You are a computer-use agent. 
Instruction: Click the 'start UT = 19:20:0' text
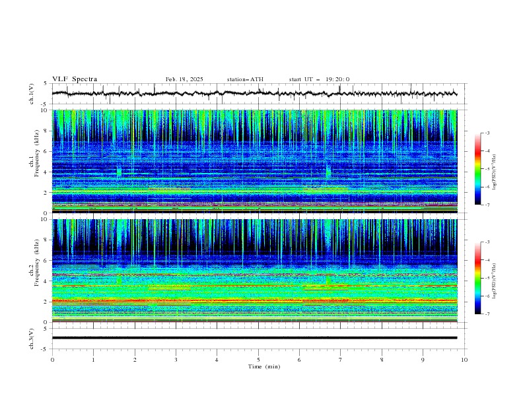319,79
